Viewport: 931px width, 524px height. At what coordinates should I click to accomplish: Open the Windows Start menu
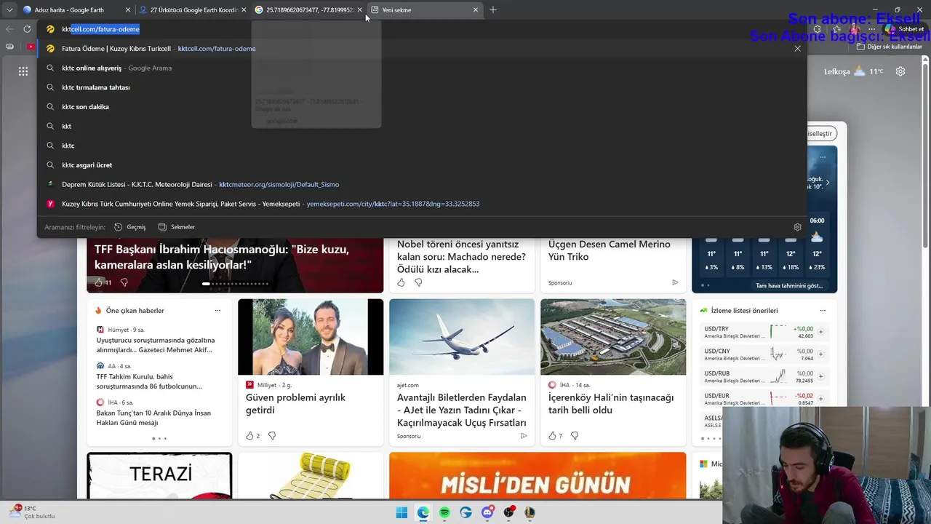pyautogui.click(x=401, y=513)
